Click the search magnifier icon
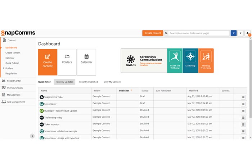Viewport: 252px width, 168px height. tap(167, 33)
